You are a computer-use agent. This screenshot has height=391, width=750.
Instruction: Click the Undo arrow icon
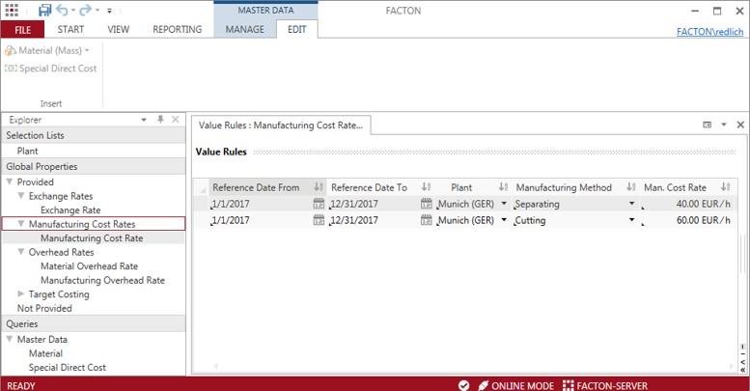[62, 10]
